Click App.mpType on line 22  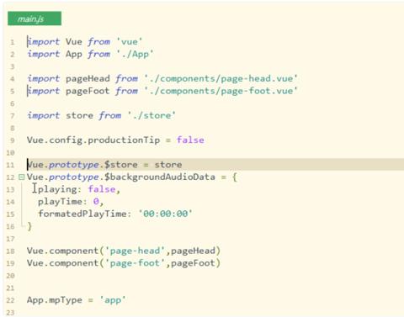pos(55,300)
